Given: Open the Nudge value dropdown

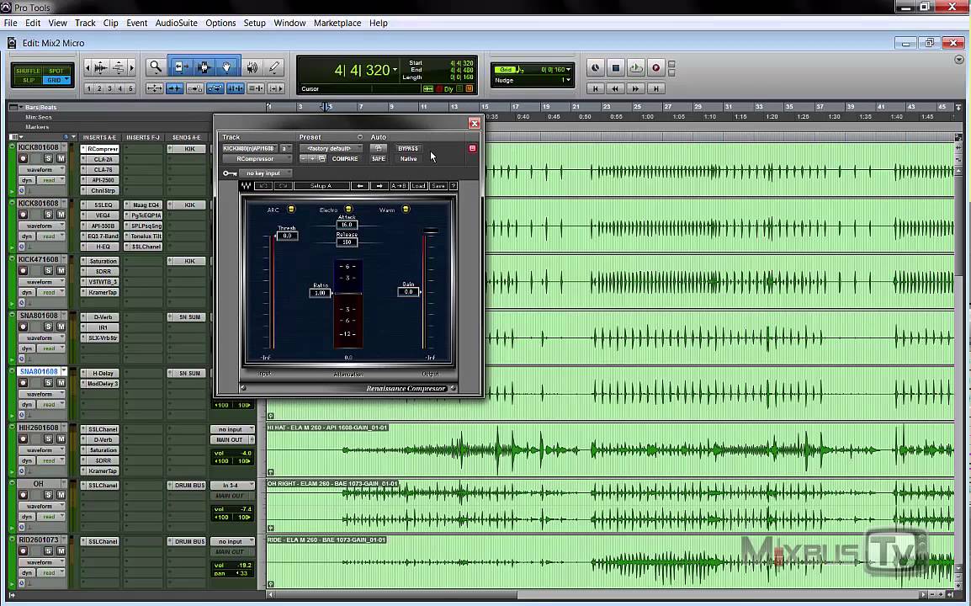Looking at the screenshot, I should pos(568,80).
